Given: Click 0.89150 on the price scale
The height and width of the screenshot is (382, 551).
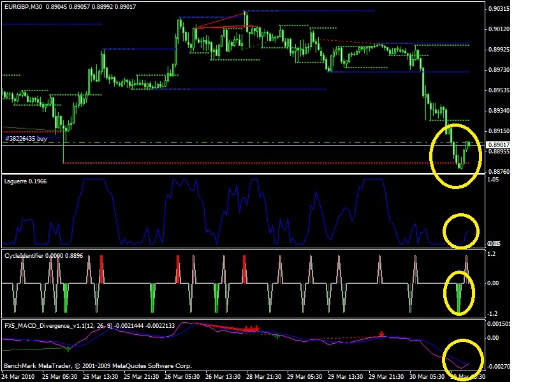Looking at the screenshot, I should pyautogui.click(x=499, y=131).
